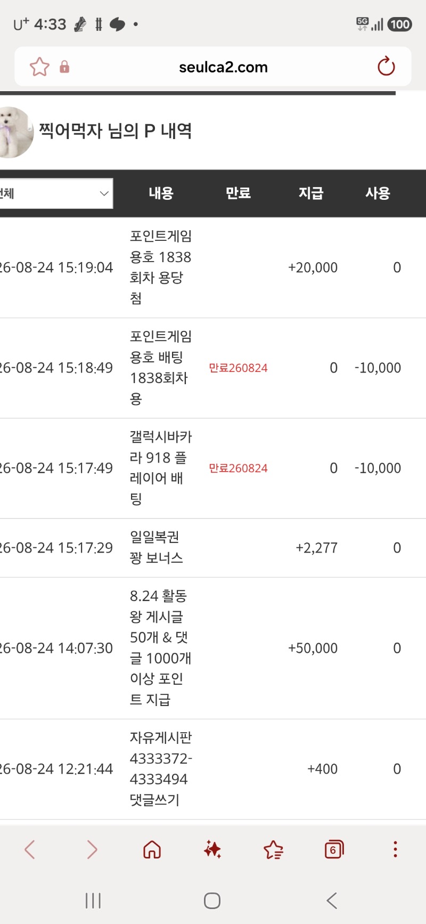Go back with the browser back arrow
Image resolution: width=426 pixels, height=924 pixels.
coord(30,849)
